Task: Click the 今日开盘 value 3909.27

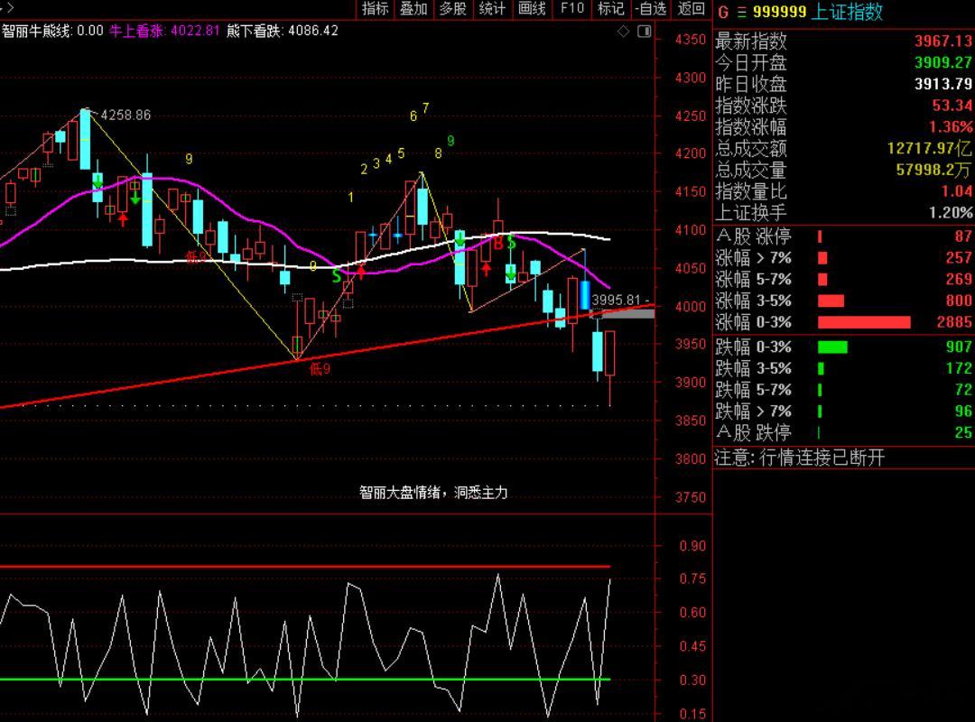Action: 942,62
